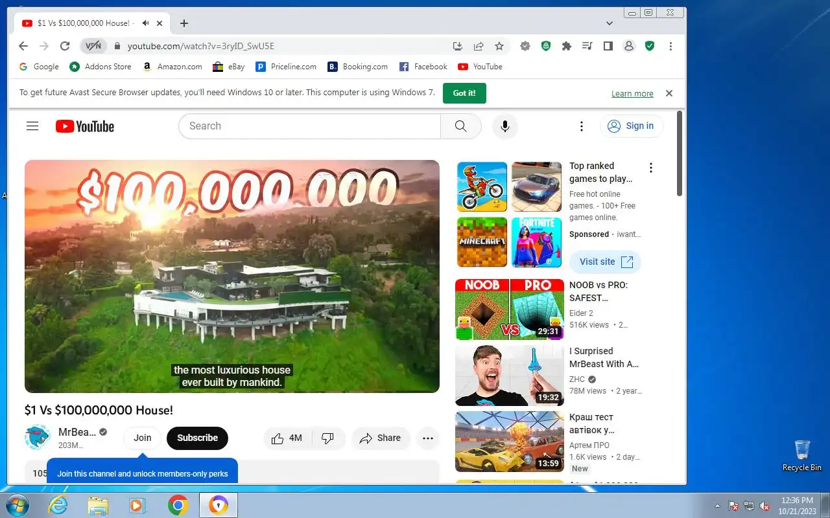This screenshot has width=830, height=518.
Task: Open Google Chrome from taskbar
Action: click(178, 505)
